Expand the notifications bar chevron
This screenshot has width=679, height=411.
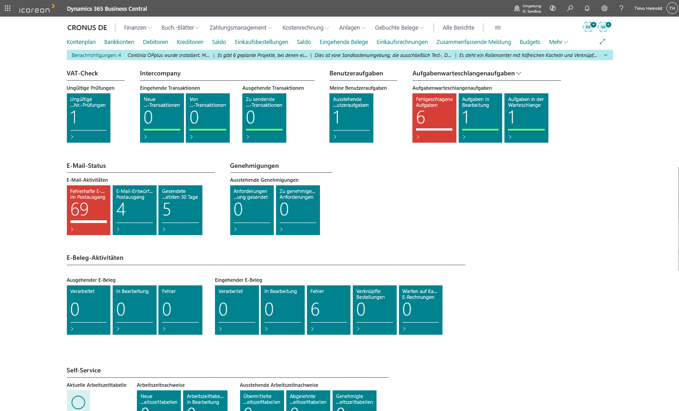(x=605, y=55)
